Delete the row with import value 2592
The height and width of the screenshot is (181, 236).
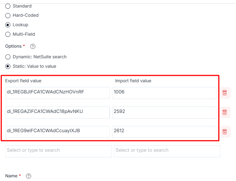(225, 112)
